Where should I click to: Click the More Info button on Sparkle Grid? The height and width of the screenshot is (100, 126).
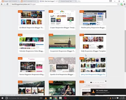point(62,67)
